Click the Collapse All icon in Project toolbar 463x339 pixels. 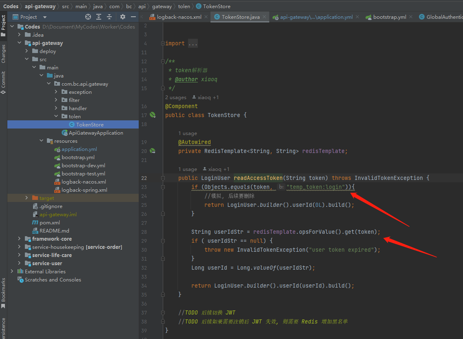109,17
